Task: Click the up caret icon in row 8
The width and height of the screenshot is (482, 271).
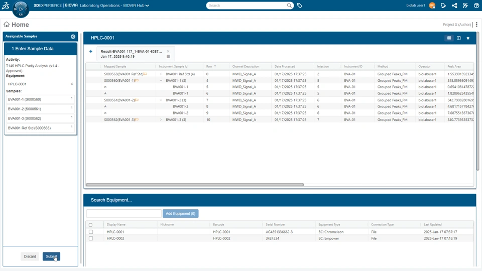Action: 105,106
